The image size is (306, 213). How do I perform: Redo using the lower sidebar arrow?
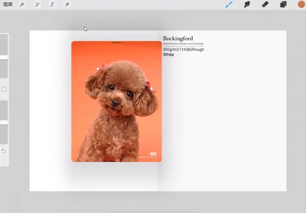(x=4, y=161)
